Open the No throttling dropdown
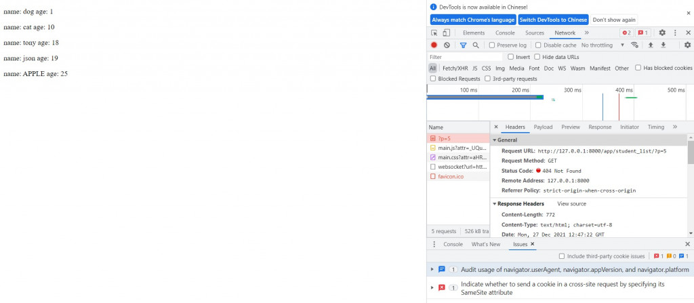 (x=603, y=45)
